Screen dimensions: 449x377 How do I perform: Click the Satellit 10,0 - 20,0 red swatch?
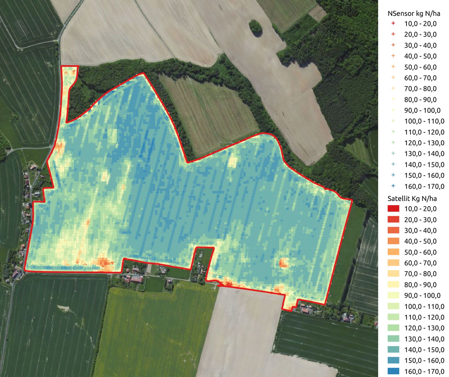tap(393, 209)
